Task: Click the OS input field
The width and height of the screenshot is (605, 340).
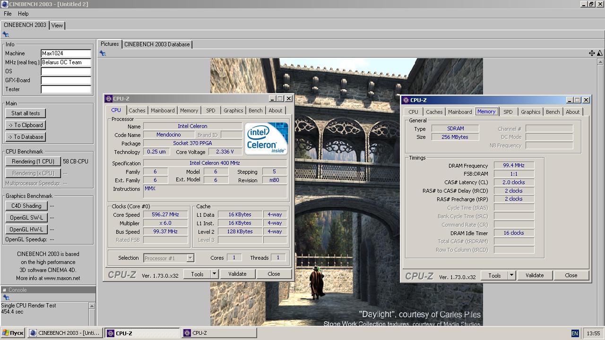Action: (x=66, y=71)
